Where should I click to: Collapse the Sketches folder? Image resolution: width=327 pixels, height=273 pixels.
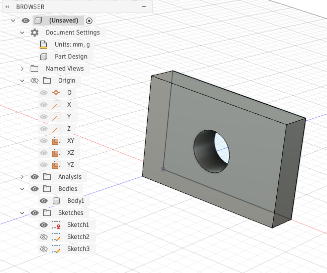22,213
